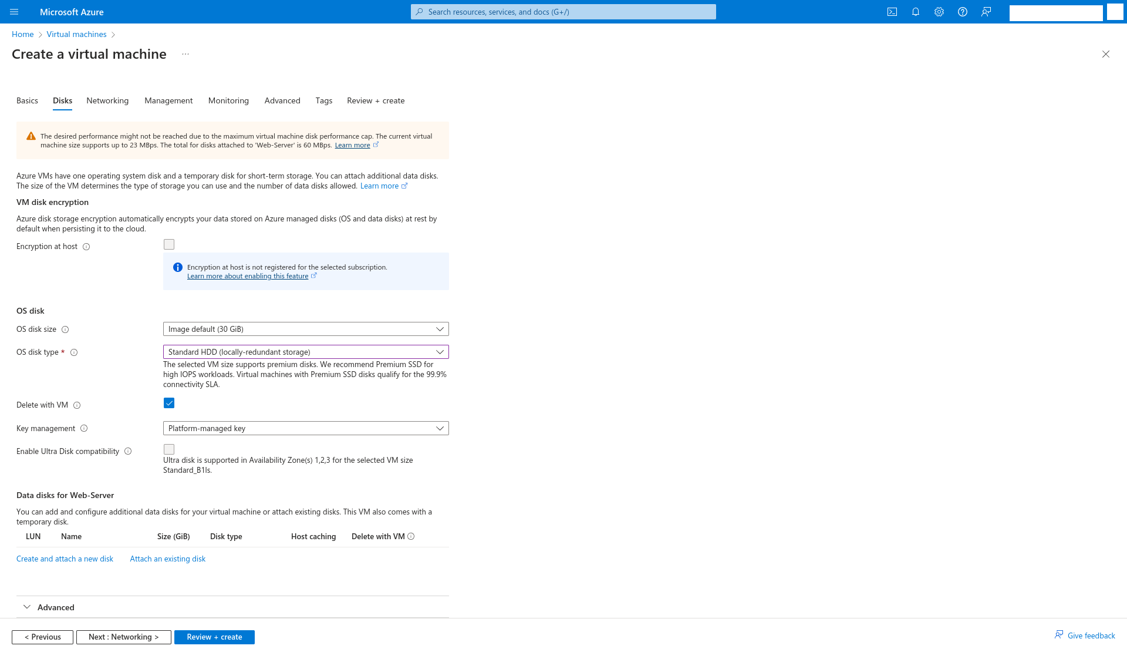Viewport: 1127px width, 659px height.
Task: Uncheck the OS disk Delete with VM checkbox
Action: (x=169, y=403)
